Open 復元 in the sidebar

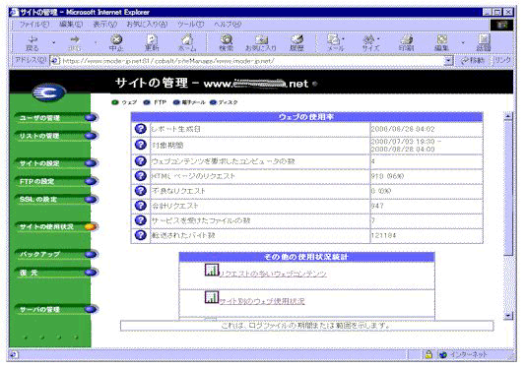click(56, 273)
